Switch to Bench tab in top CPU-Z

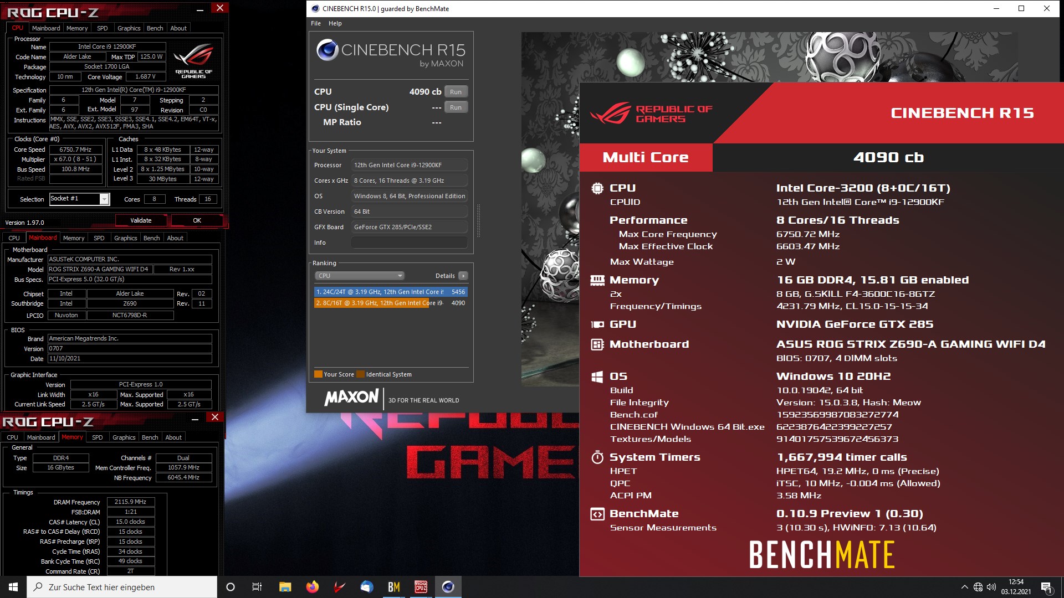click(x=155, y=28)
